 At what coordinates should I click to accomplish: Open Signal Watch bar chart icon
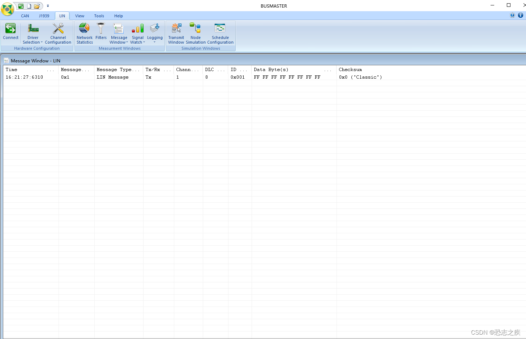[x=138, y=28]
